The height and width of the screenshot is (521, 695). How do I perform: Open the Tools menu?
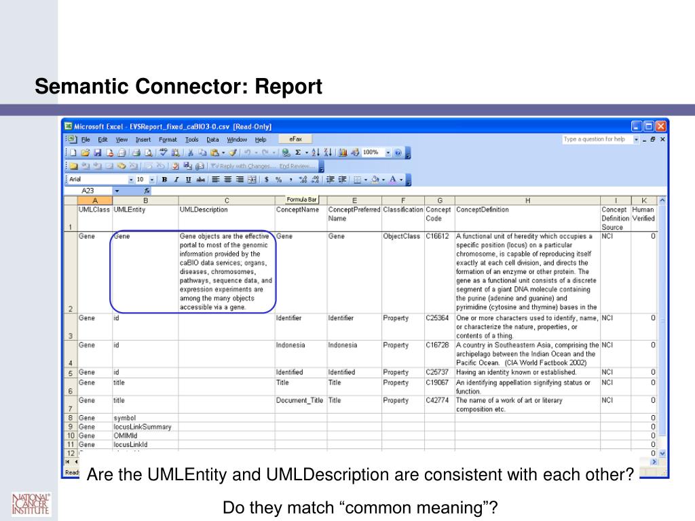click(192, 140)
